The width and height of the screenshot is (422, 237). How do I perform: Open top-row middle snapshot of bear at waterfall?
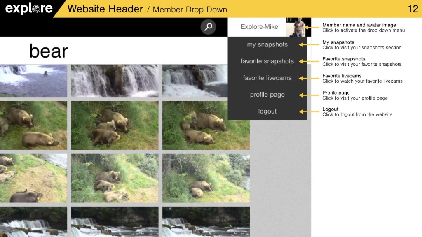click(115, 80)
